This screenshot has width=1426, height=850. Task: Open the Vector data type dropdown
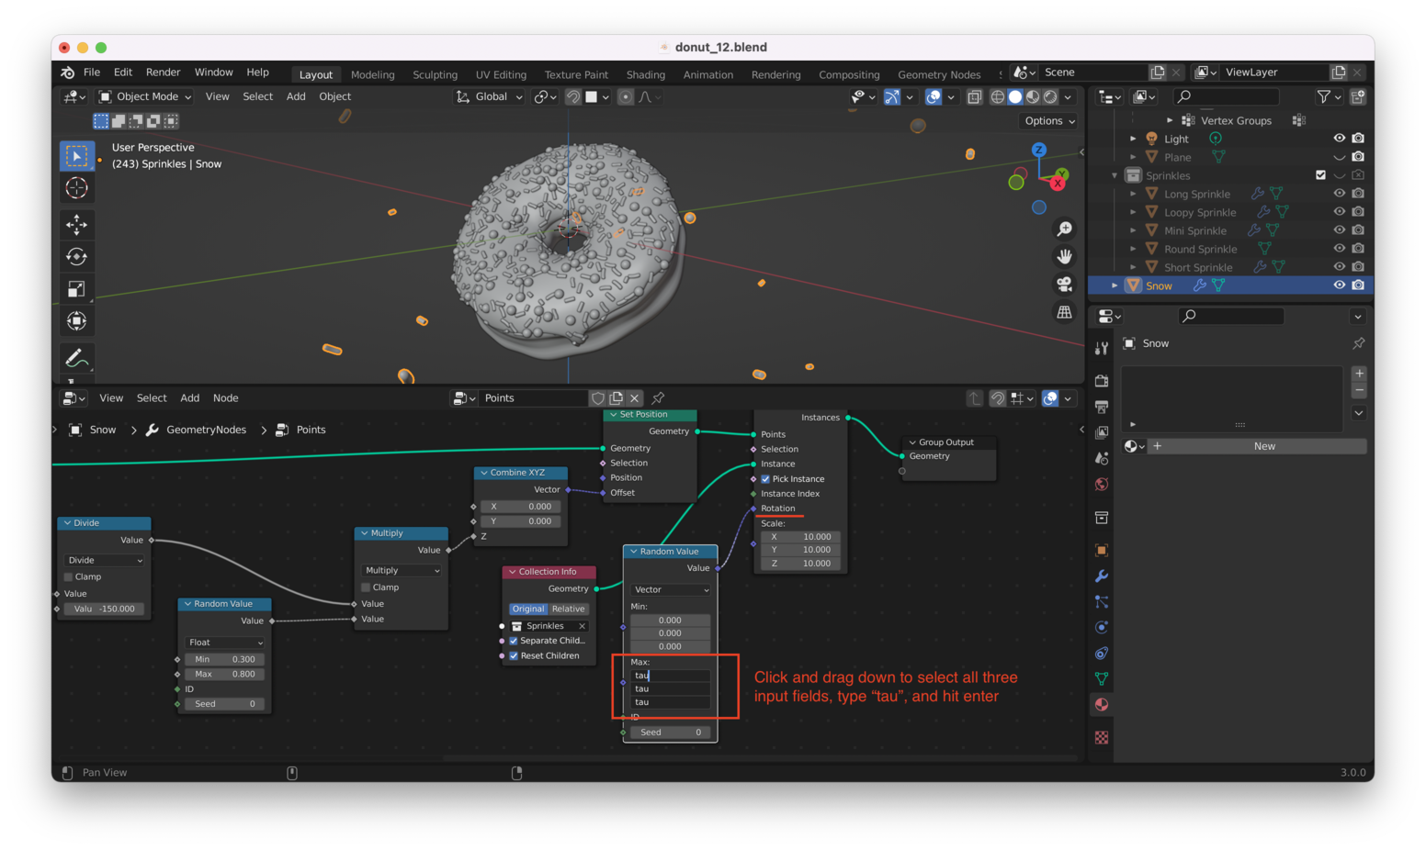coord(671,589)
